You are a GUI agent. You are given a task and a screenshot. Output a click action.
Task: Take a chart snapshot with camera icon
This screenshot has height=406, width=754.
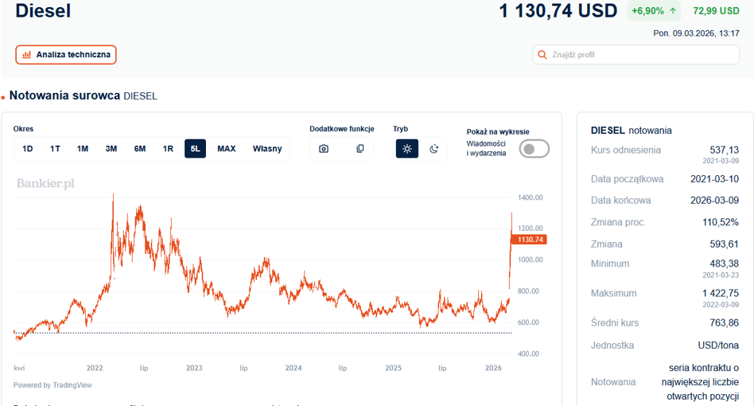324,149
